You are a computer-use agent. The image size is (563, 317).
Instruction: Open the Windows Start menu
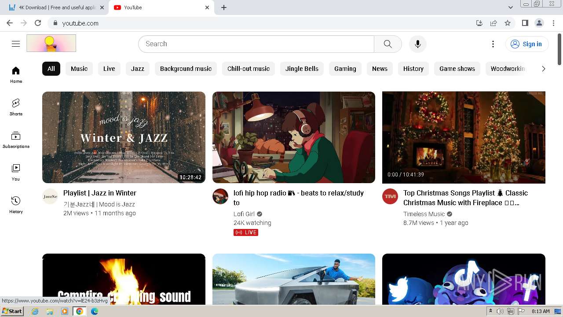point(12,311)
